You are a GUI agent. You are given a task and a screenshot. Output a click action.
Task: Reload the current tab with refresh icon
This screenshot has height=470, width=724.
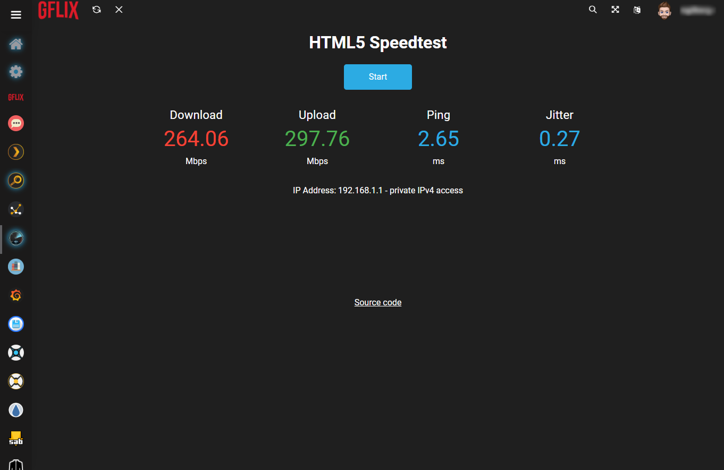tap(96, 10)
